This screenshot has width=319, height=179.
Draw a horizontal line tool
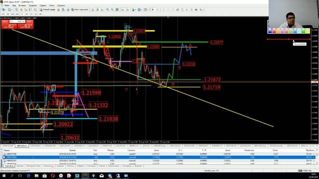168,9
